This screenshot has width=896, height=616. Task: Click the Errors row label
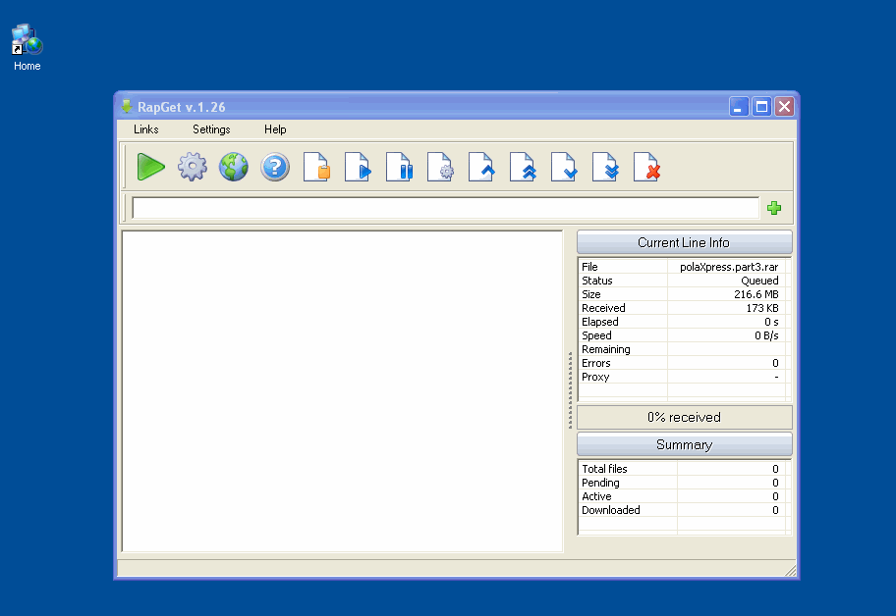point(596,363)
